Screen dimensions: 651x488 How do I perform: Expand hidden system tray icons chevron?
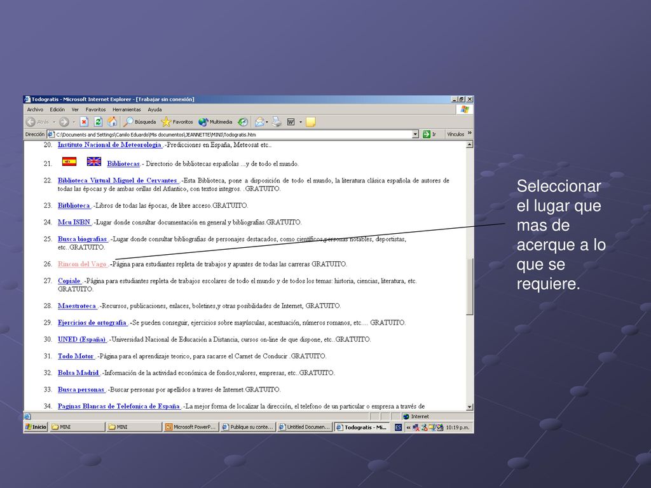click(409, 427)
